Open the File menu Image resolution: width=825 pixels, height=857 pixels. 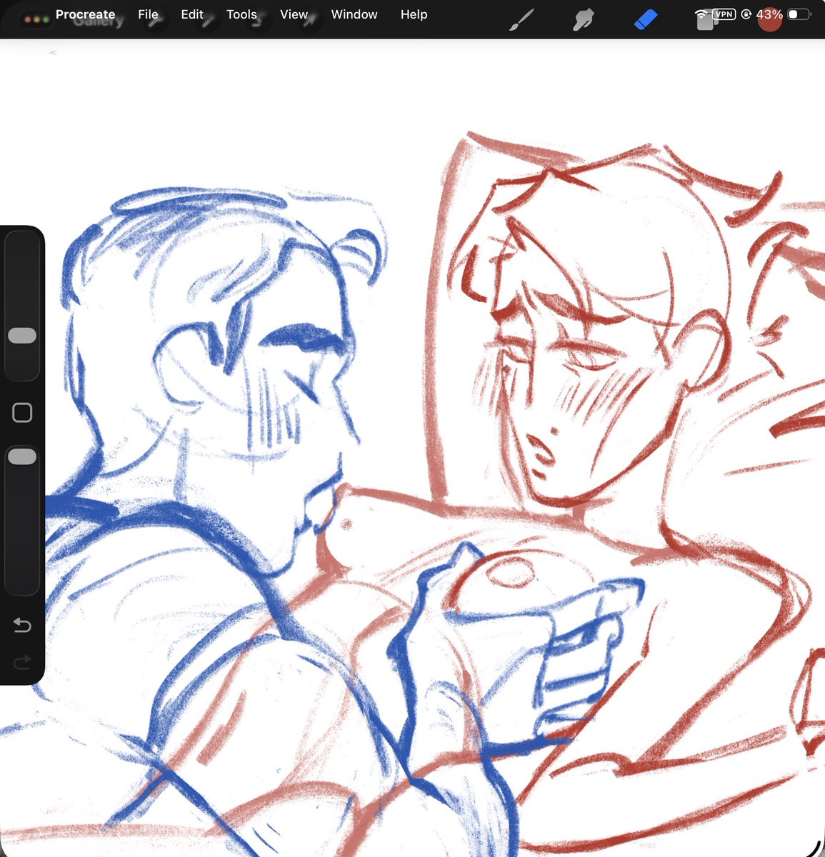(x=148, y=14)
